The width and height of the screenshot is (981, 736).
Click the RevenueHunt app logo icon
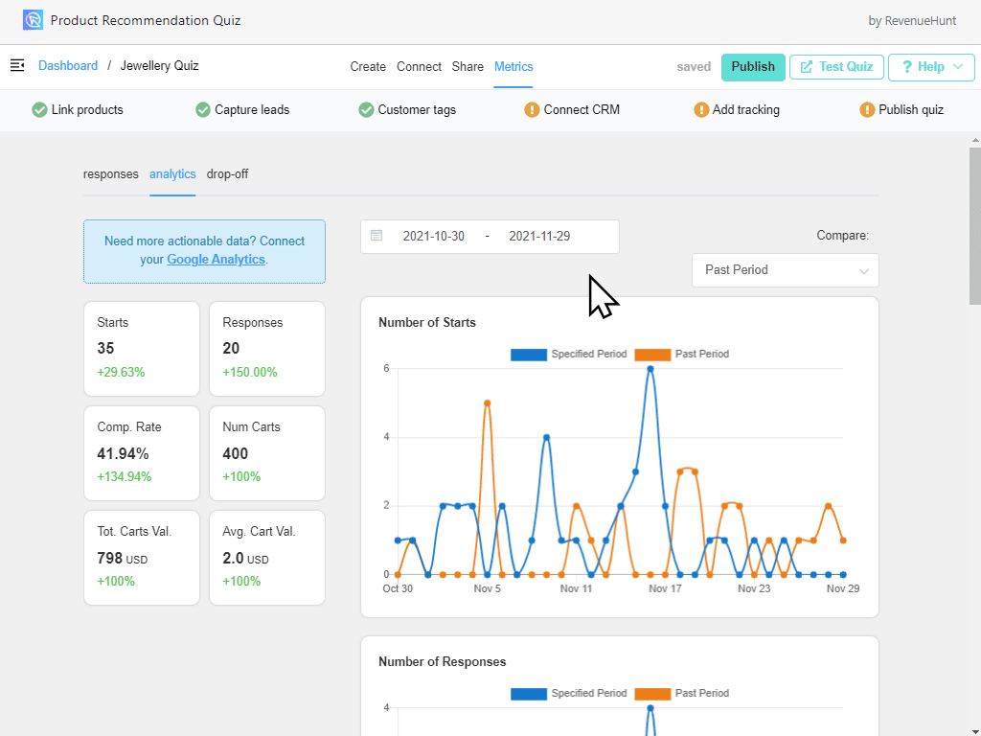33,20
